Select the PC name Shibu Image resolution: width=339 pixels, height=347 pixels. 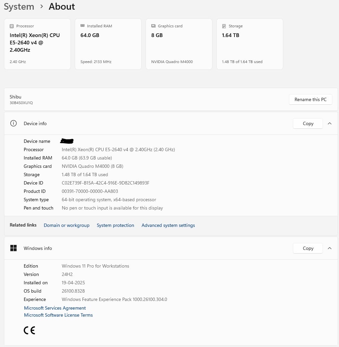click(x=15, y=97)
